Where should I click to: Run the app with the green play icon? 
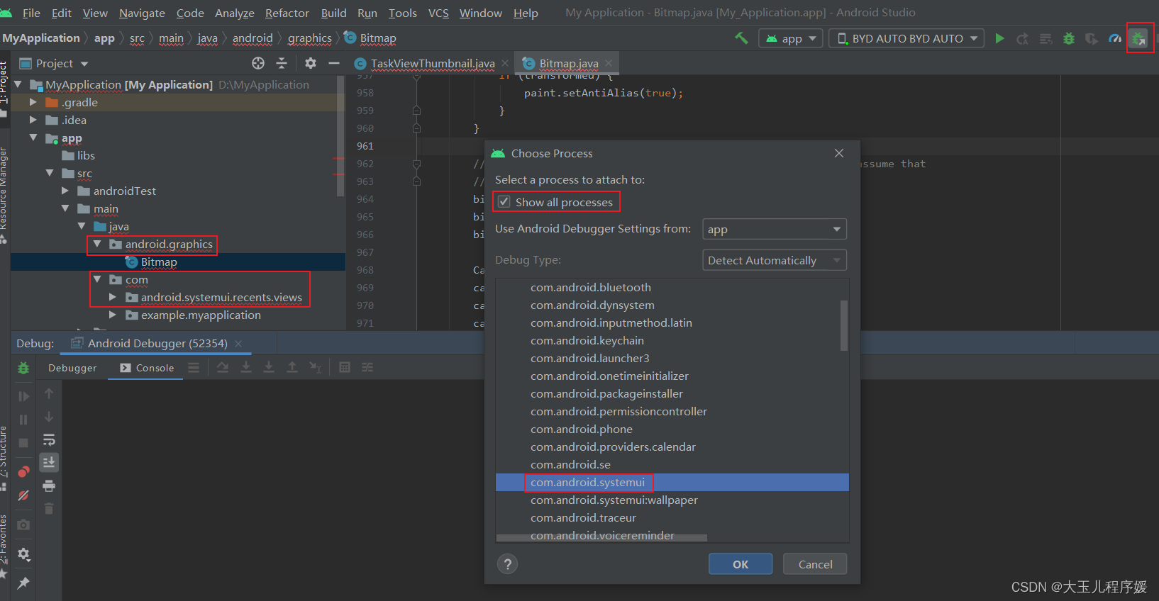(999, 38)
